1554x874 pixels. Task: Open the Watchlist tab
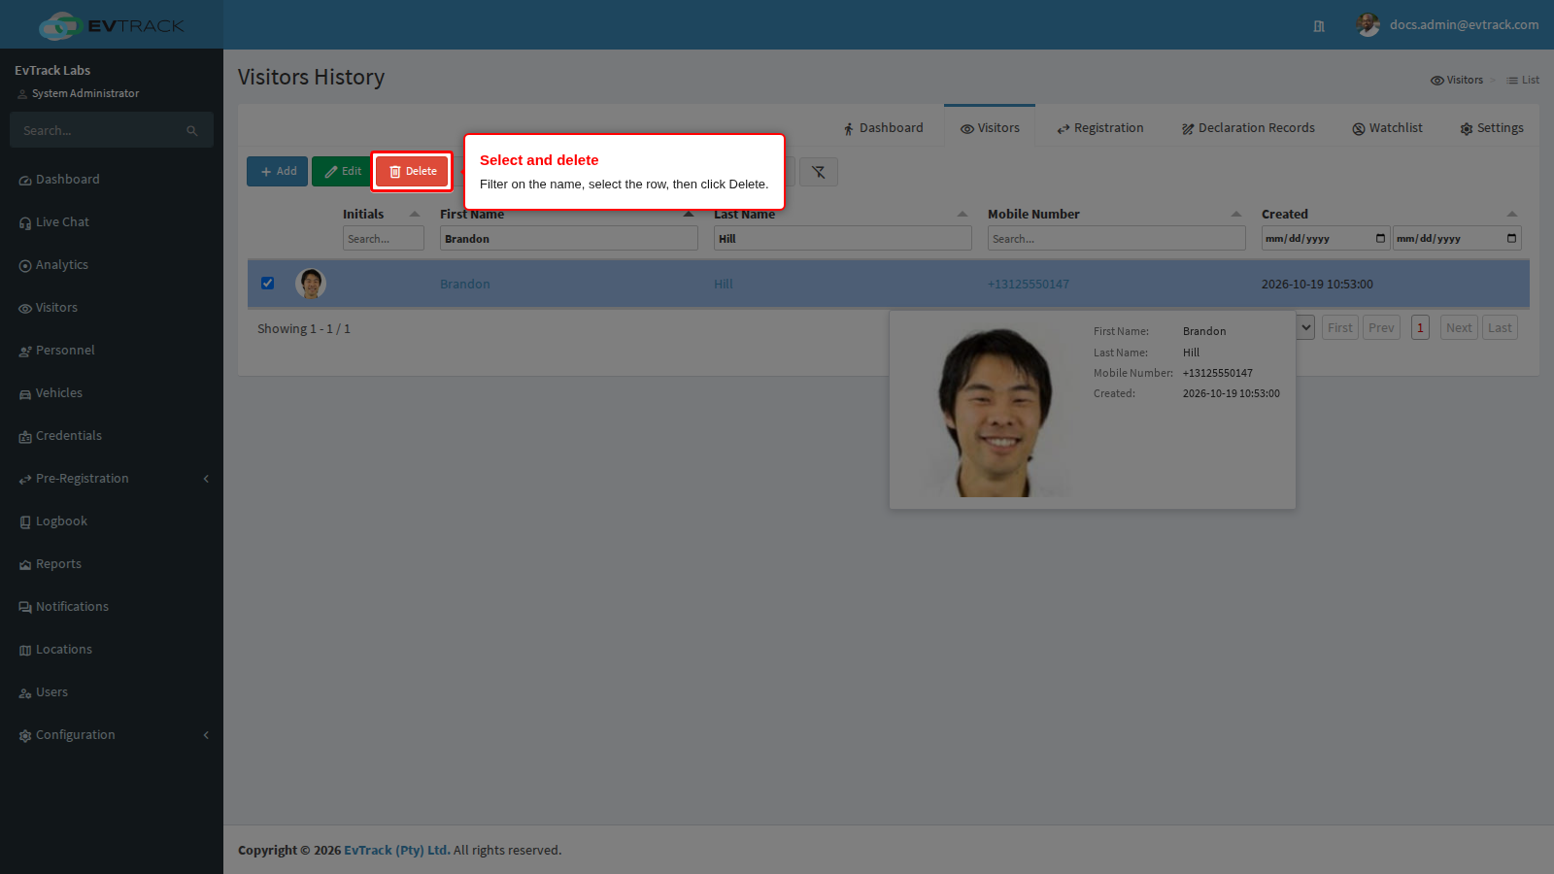[1387, 128]
